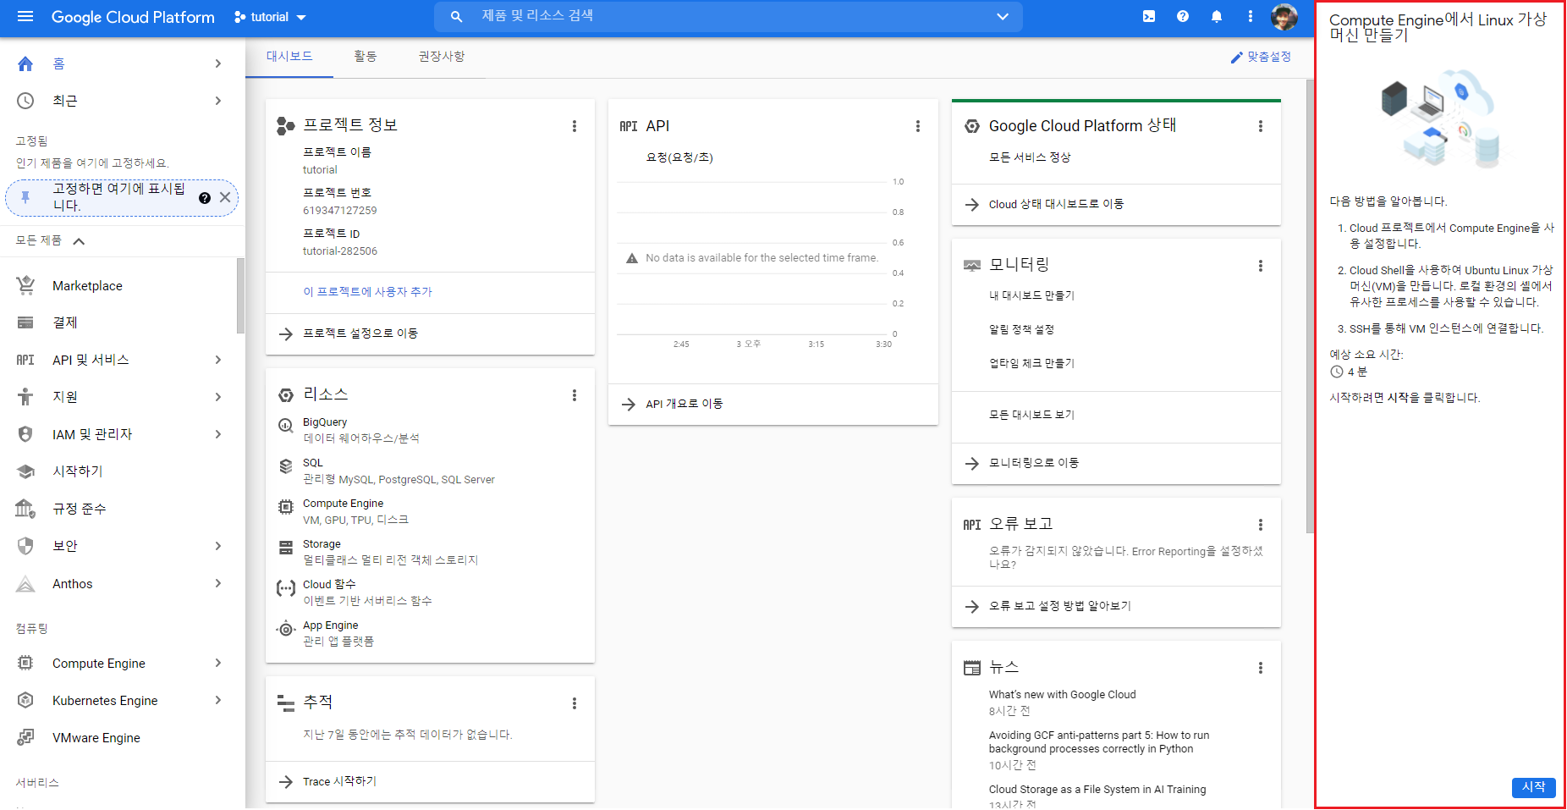
Task: Expand 보안 submenu
Action: (x=218, y=546)
